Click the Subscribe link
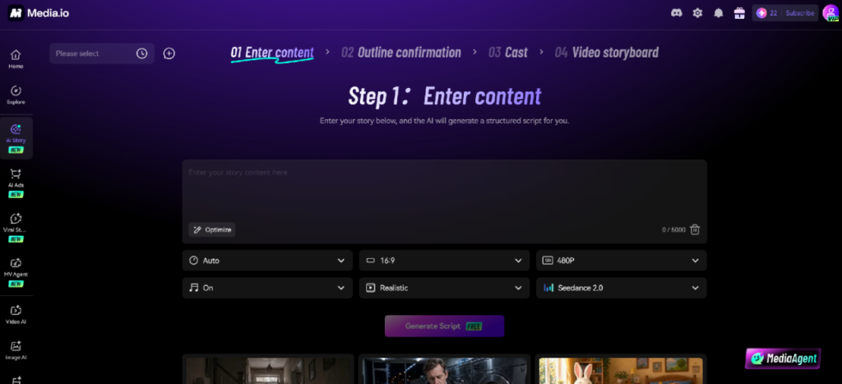The width and height of the screenshot is (842, 384). (799, 13)
